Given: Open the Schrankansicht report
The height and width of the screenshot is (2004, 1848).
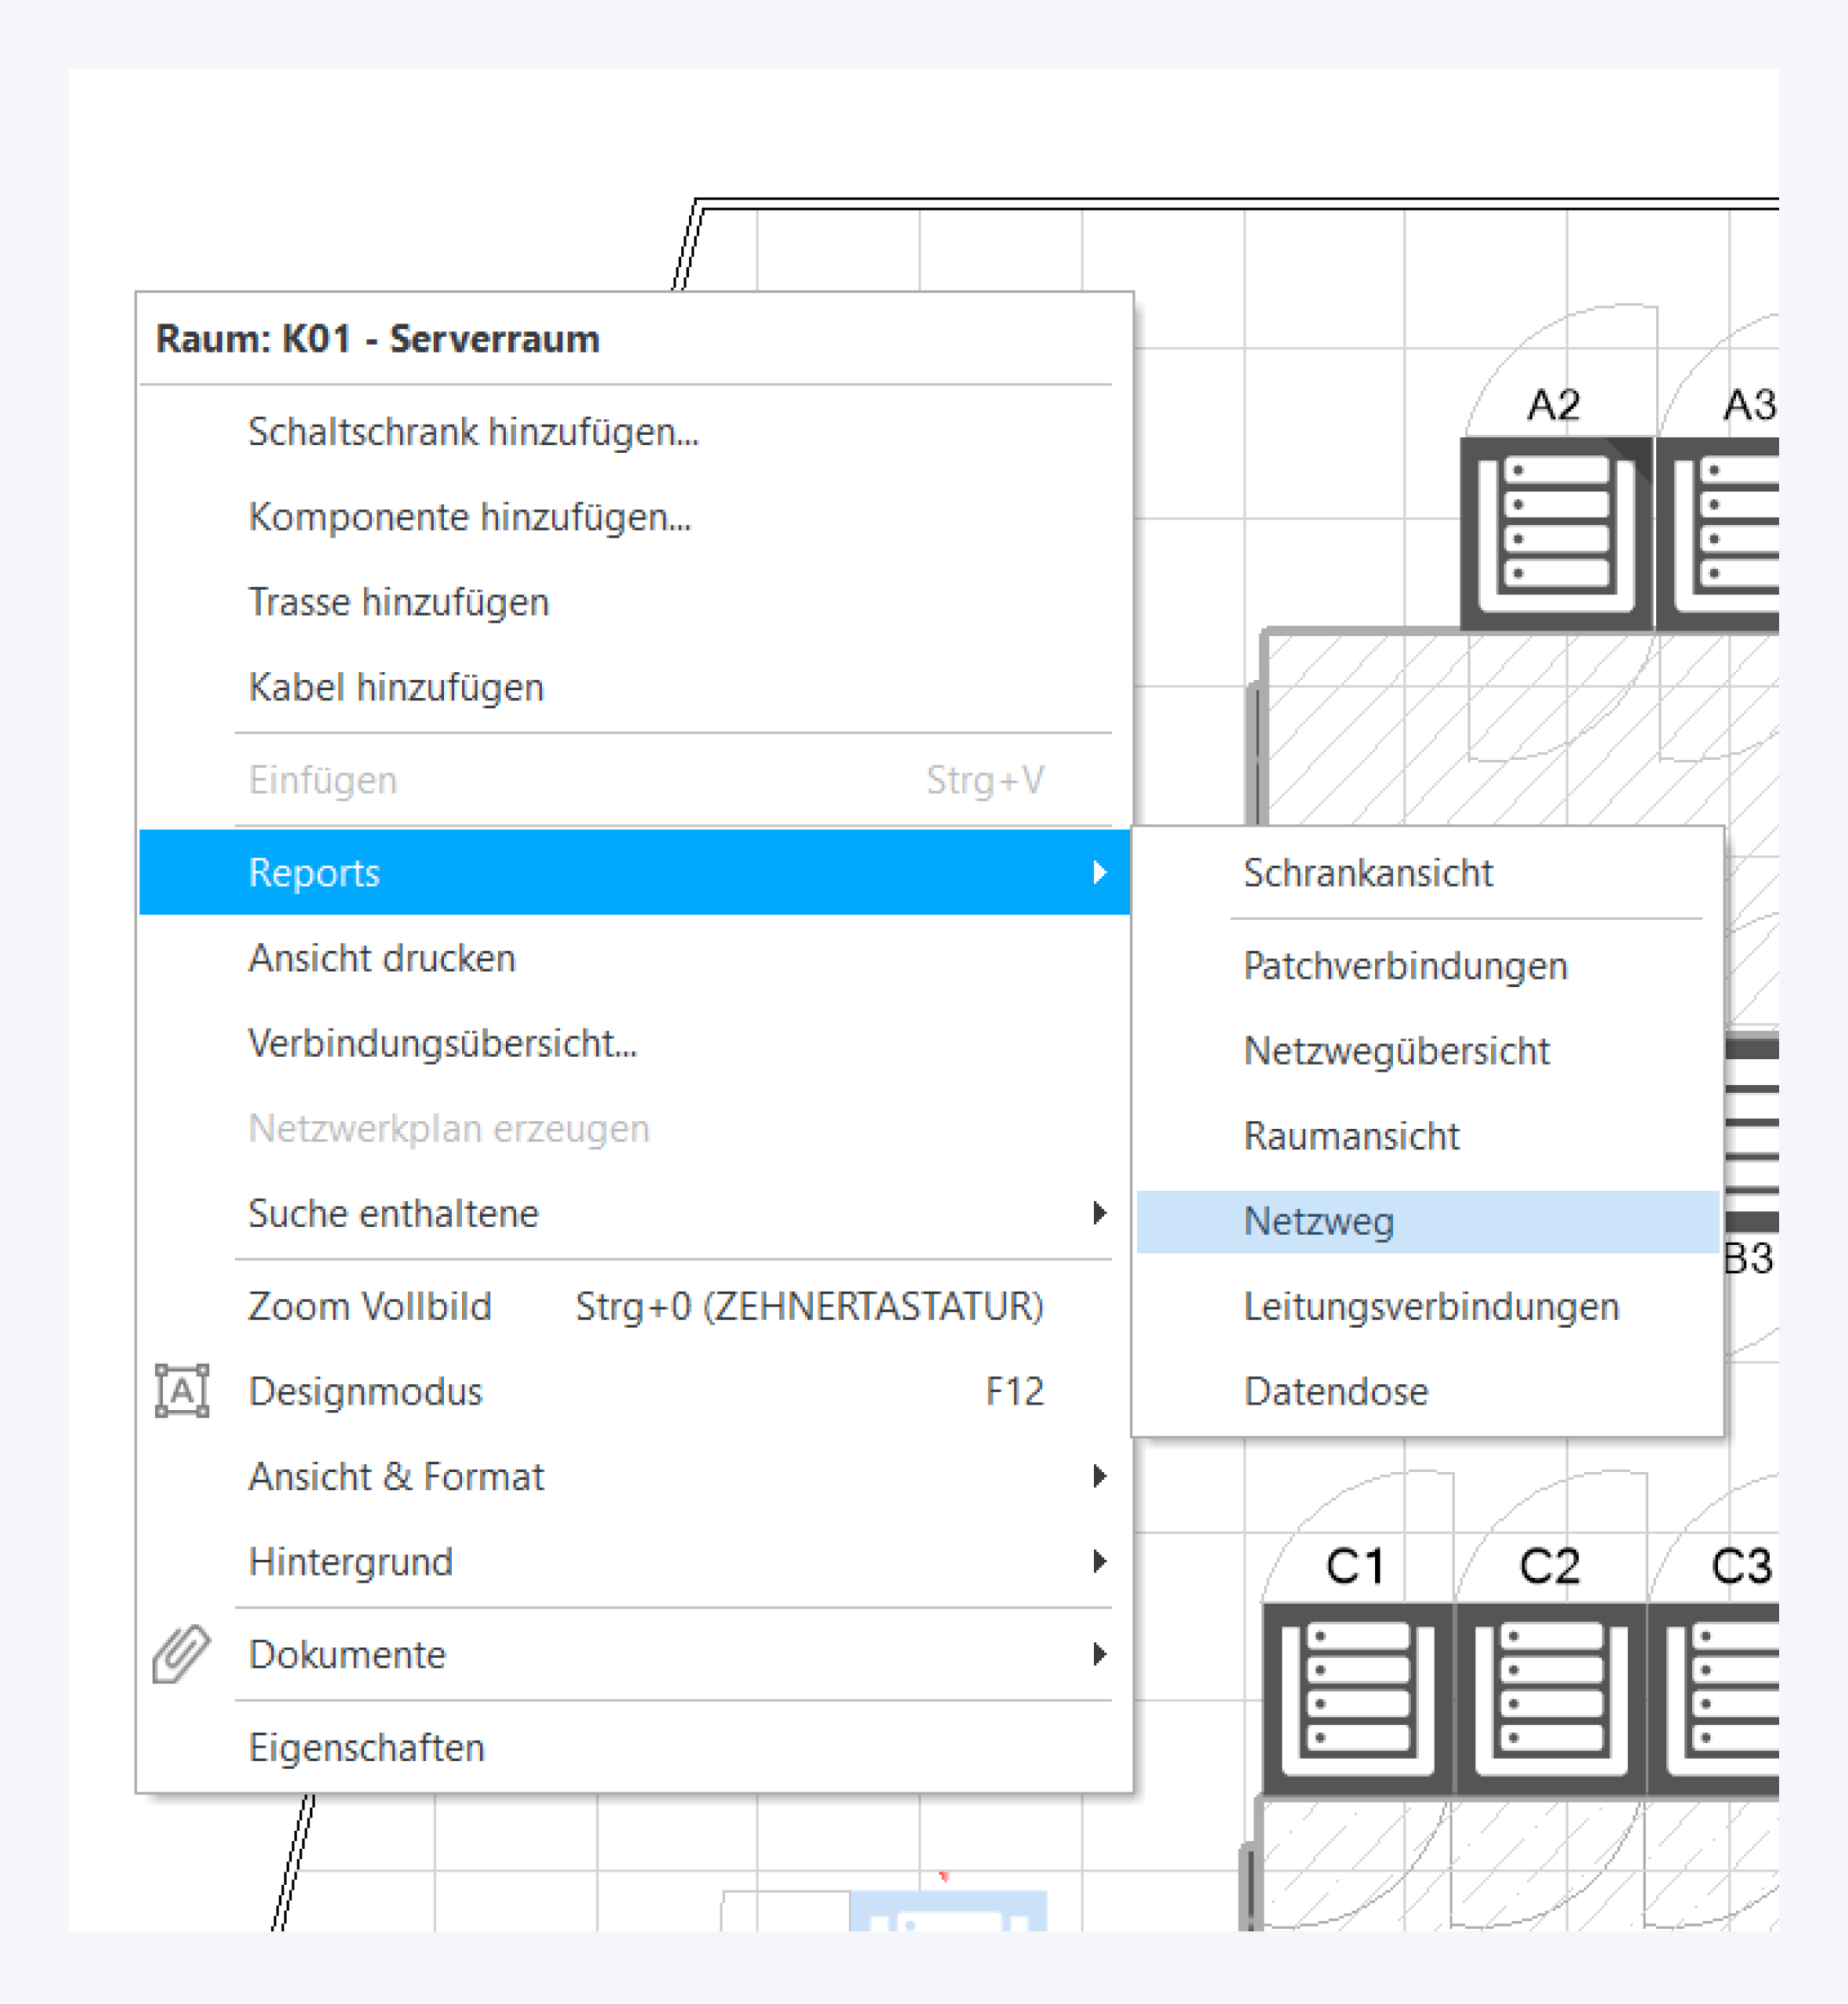Looking at the screenshot, I should point(1367,874).
